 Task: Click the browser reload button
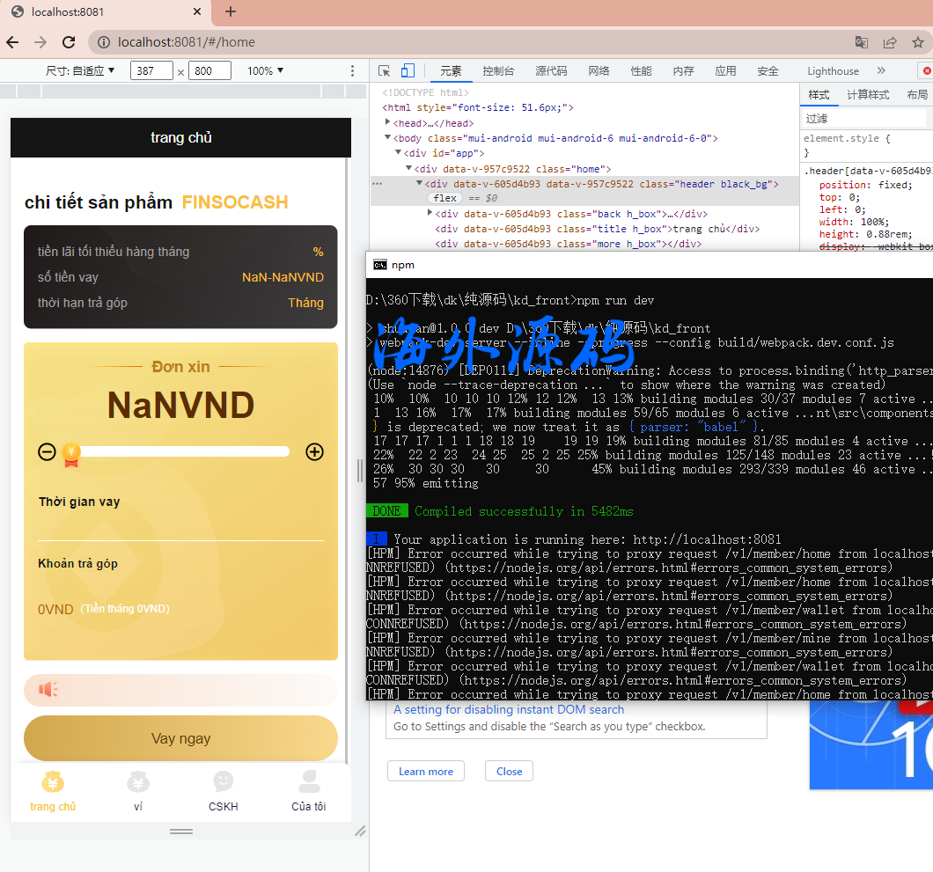[x=69, y=42]
